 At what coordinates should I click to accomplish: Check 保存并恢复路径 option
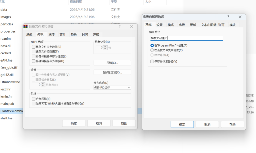tap(152, 62)
